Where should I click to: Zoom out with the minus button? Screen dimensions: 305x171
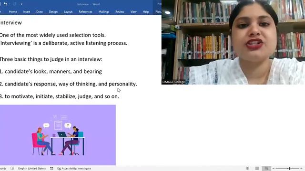273,169
